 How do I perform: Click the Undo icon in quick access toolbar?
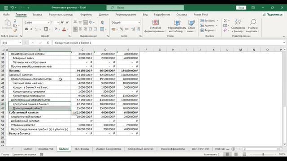12,8
